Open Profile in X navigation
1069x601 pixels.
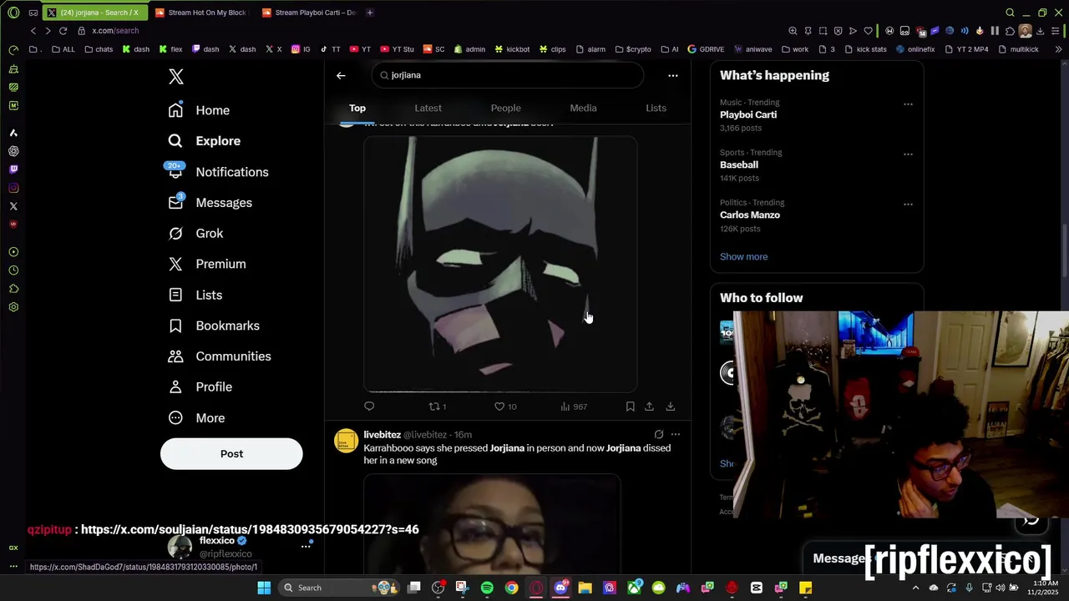click(x=200, y=387)
